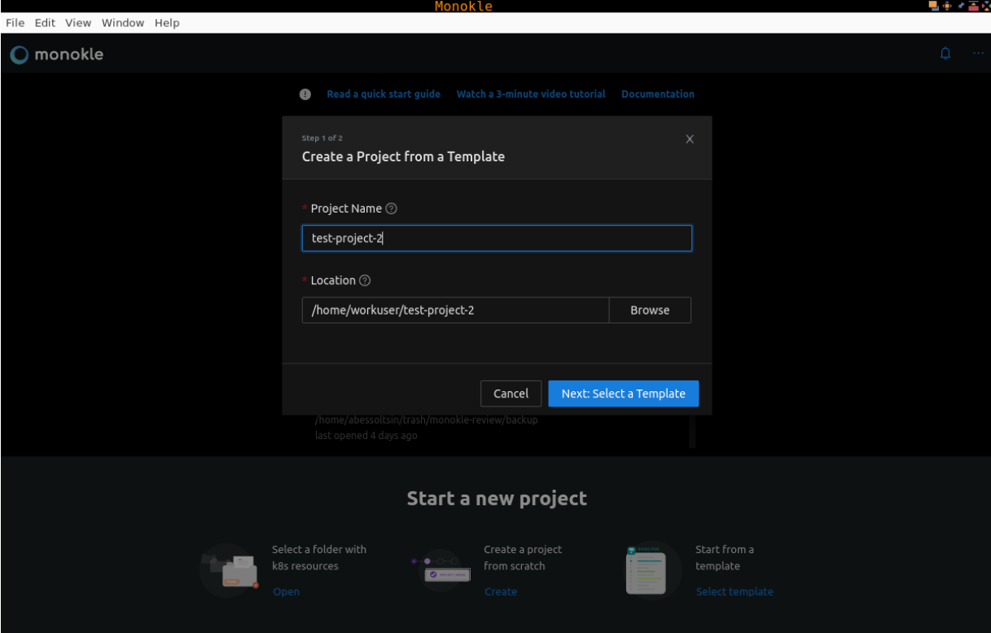The height and width of the screenshot is (633, 991).
Task: Open the File menu
Action: tap(15, 23)
